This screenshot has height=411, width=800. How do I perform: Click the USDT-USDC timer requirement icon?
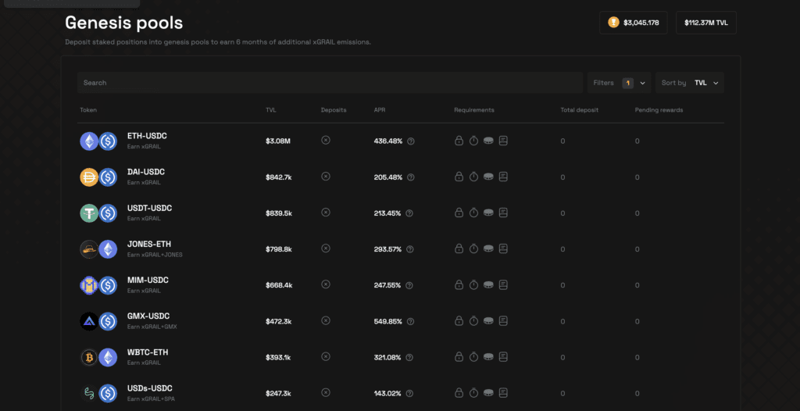(x=473, y=213)
